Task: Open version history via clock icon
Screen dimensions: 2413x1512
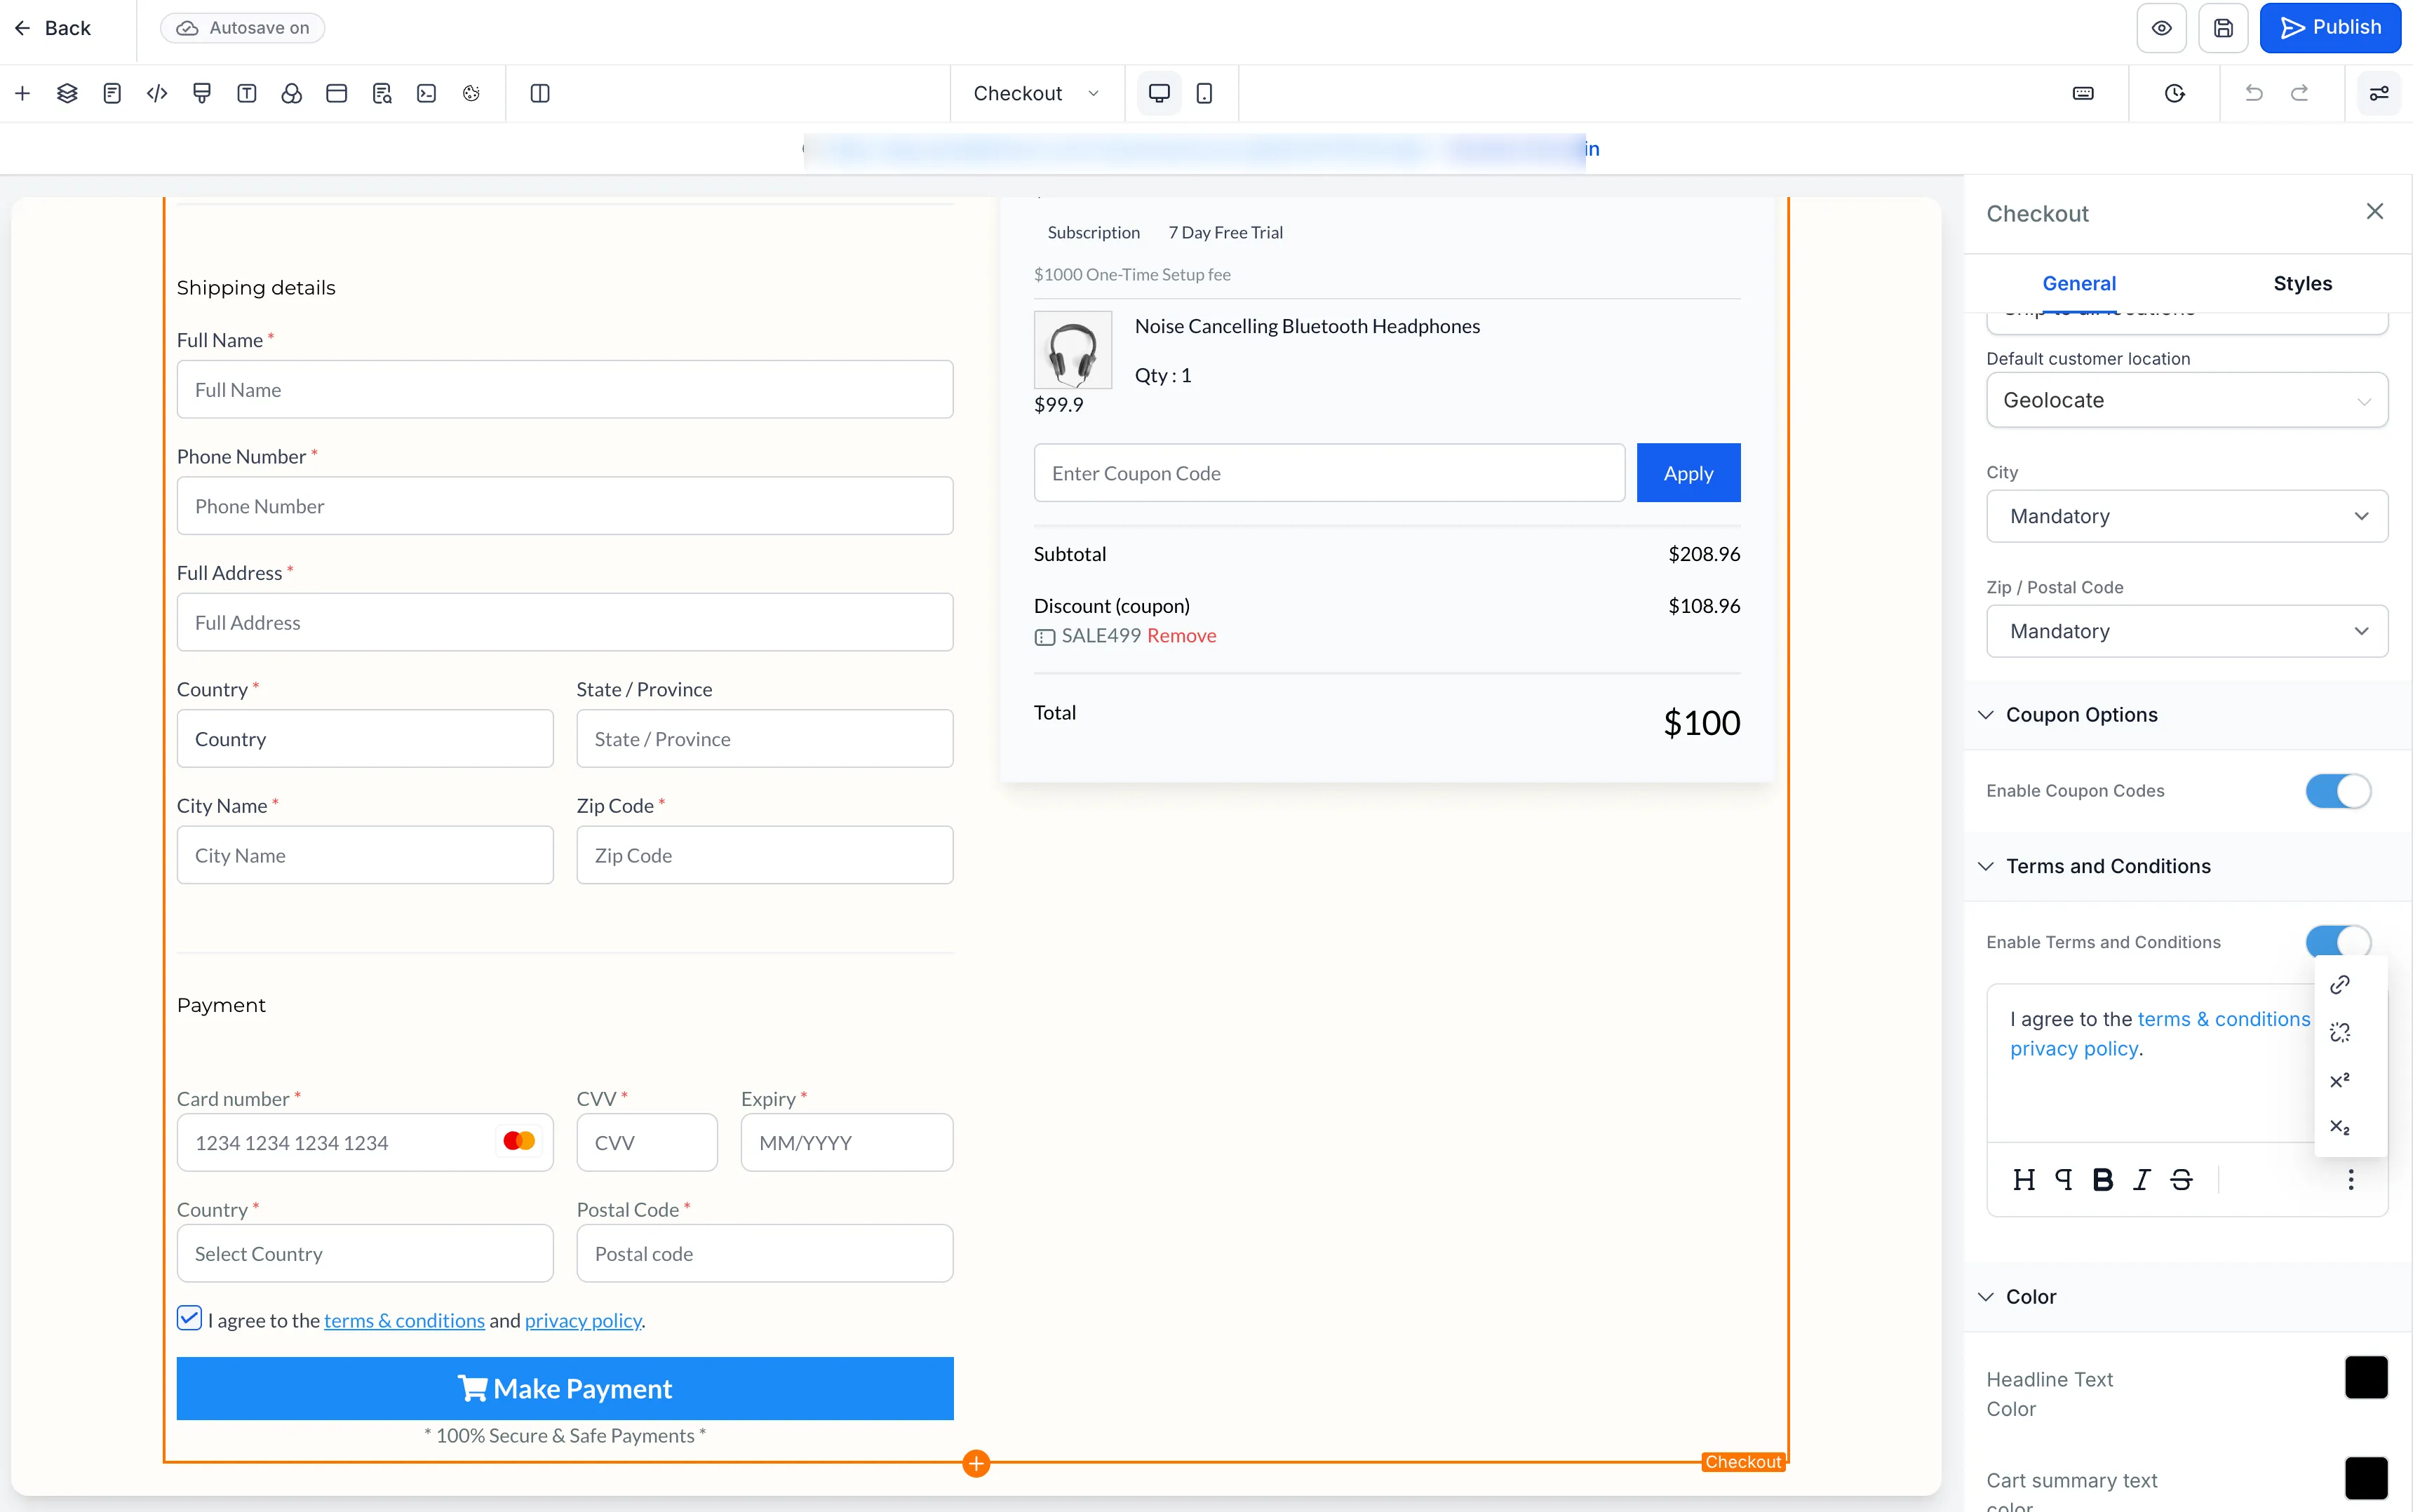Action: 2175,93
